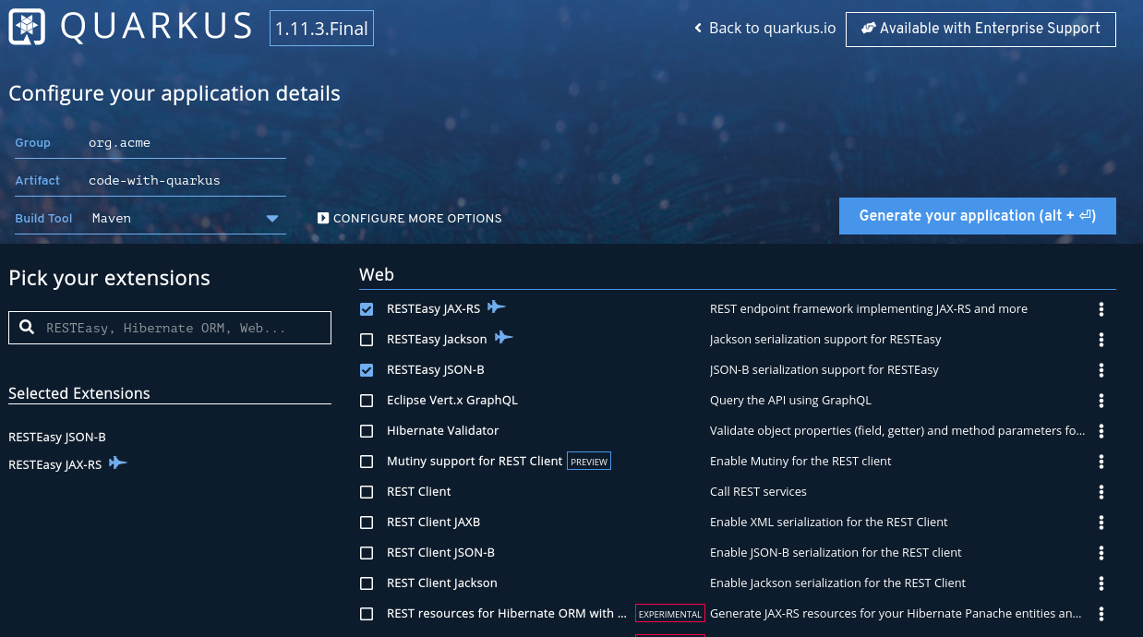Image resolution: width=1143 pixels, height=637 pixels.
Task: Open Available with Enterprise Support
Action: pyautogui.click(x=981, y=29)
